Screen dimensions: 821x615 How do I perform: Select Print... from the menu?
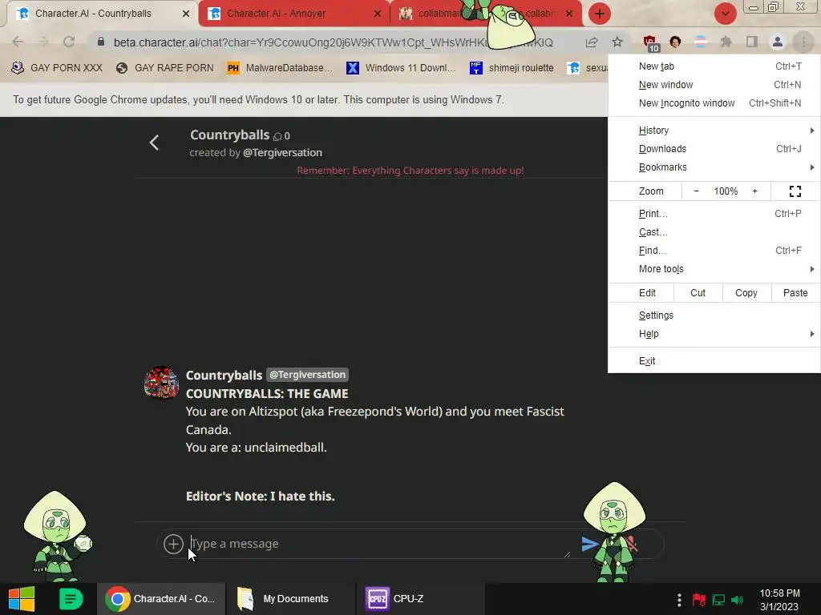point(714,213)
